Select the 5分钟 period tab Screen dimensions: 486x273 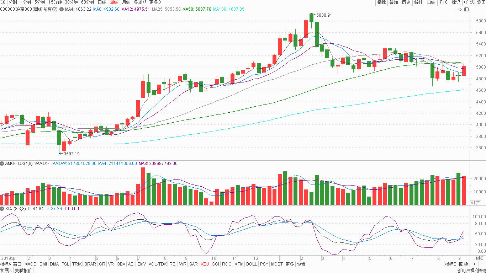click(x=40, y=2)
